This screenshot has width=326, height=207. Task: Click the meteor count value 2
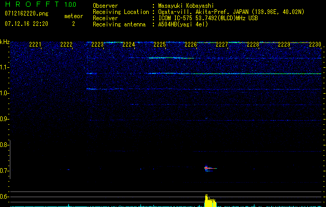click(74, 24)
